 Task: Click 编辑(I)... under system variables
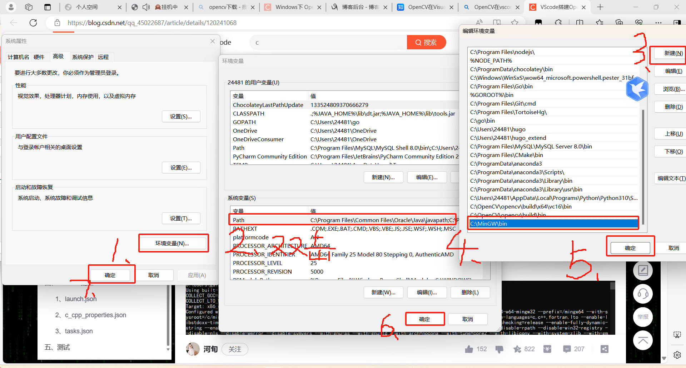pyautogui.click(x=427, y=292)
